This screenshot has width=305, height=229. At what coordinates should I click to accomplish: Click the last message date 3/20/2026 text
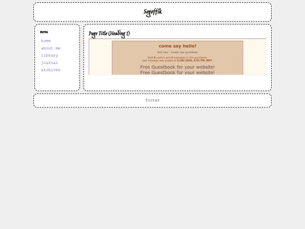194,61
